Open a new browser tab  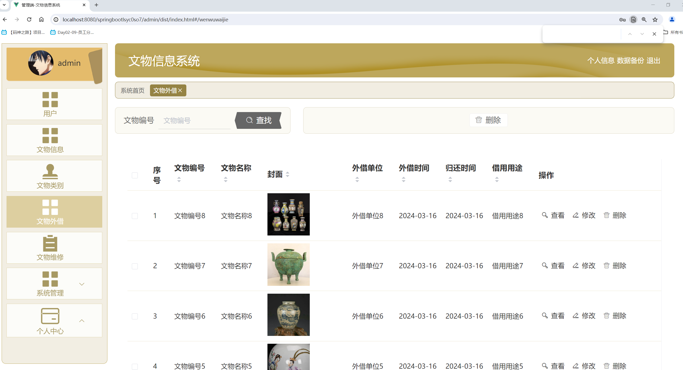click(x=96, y=5)
